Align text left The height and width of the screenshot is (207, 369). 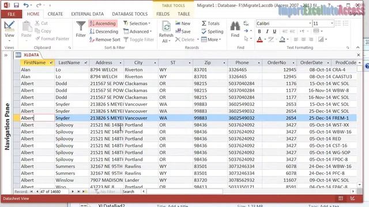coord(296,40)
